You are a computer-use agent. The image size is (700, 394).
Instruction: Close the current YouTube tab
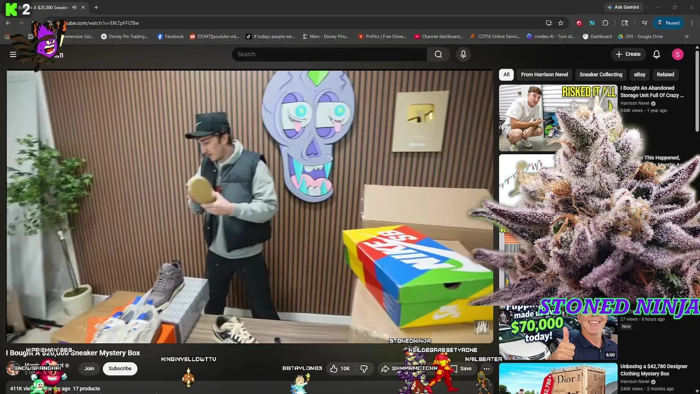pyautogui.click(x=83, y=7)
